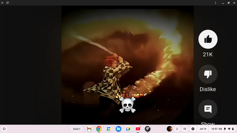Screen dimensions: 237x133
Task: Open Gmail from the shelf
Action: tap(89, 129)
